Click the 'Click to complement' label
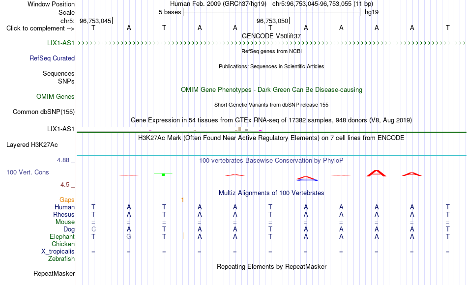The width and height of the screenshot is (467, 285). (40, 28)
